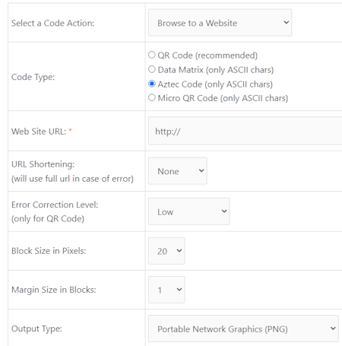This screenshot has height=346, width=342.
Task: Click the Web Site URL label
Action: (39, 132)
